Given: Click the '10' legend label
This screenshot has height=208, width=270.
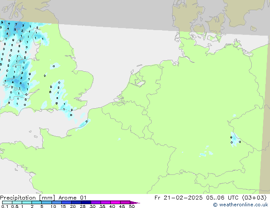Looking at the screenshot, I should click(53, 206).
